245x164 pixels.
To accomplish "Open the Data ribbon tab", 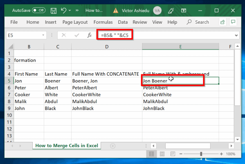I will point(123,22).
